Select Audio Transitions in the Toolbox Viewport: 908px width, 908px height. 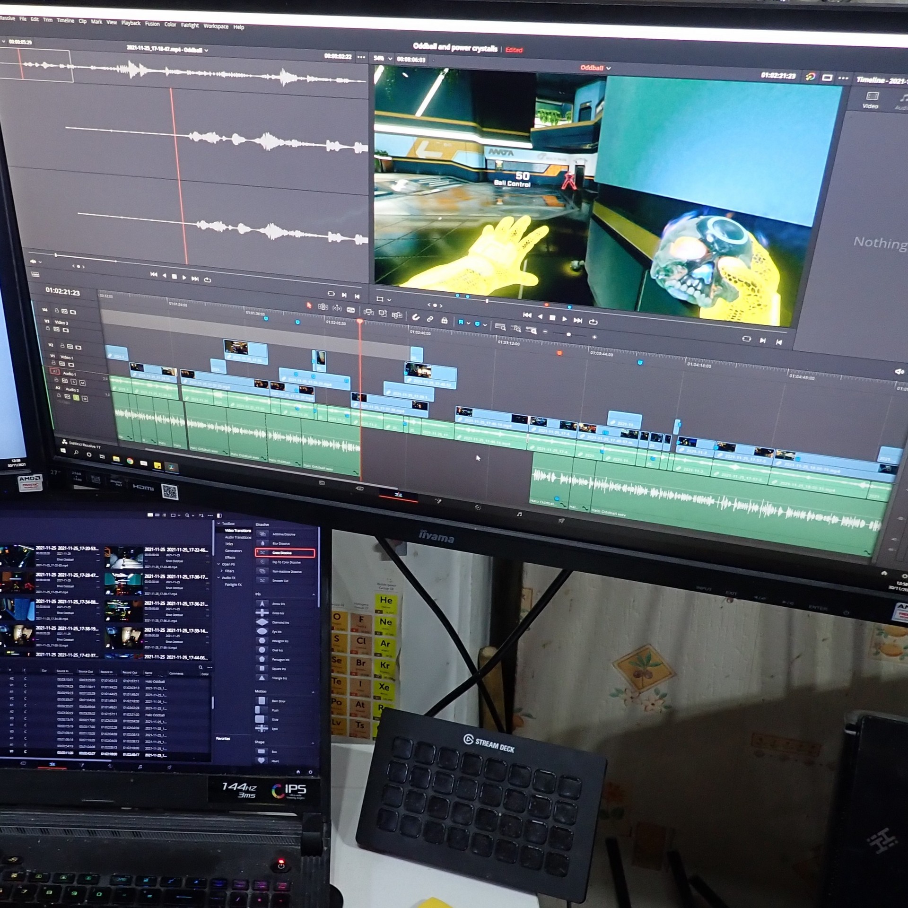pyautogui.click(x=238, y=537)
